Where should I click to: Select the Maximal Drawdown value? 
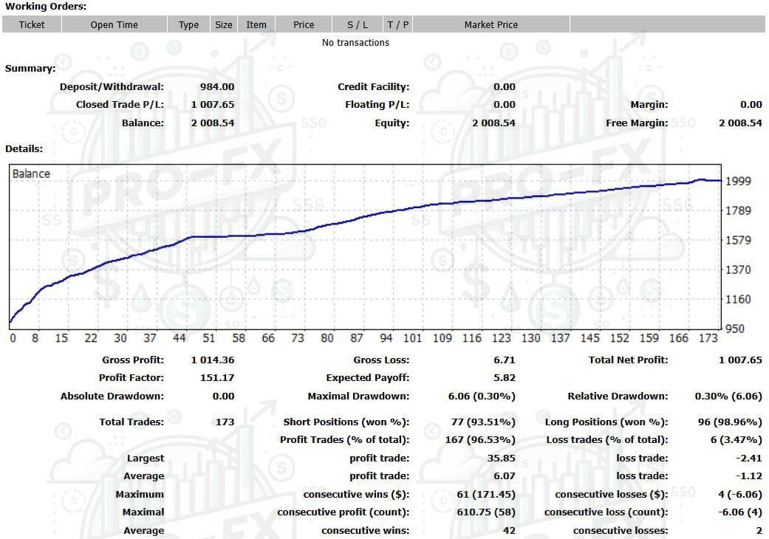pos(482,396)
